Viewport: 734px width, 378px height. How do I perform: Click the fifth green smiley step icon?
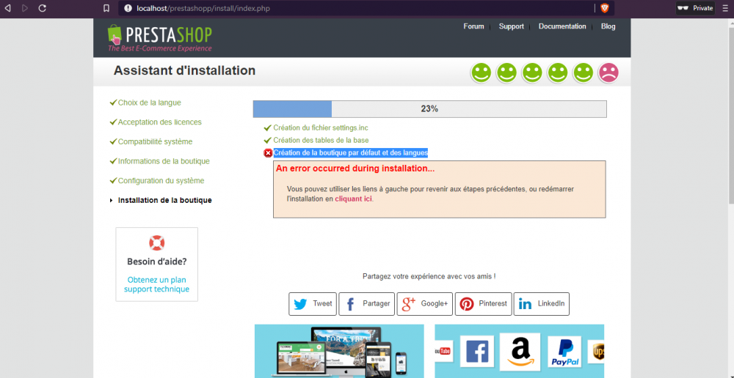(583, 73)
